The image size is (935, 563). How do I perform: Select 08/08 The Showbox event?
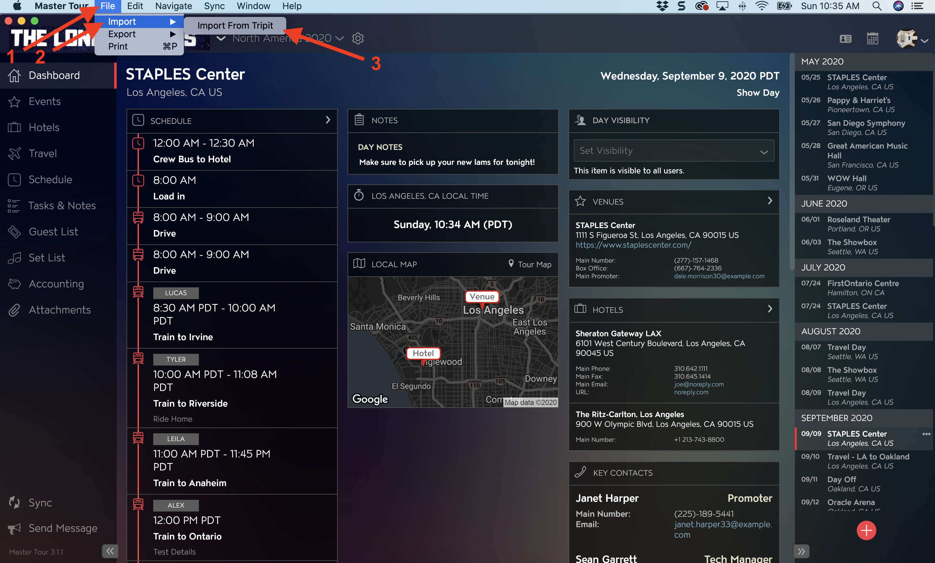864,375
